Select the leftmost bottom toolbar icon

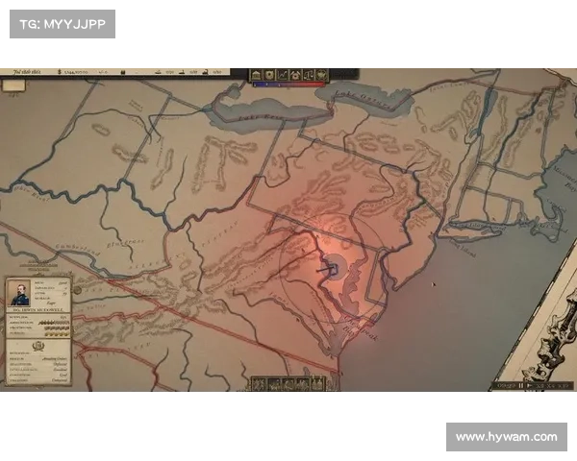259,384
